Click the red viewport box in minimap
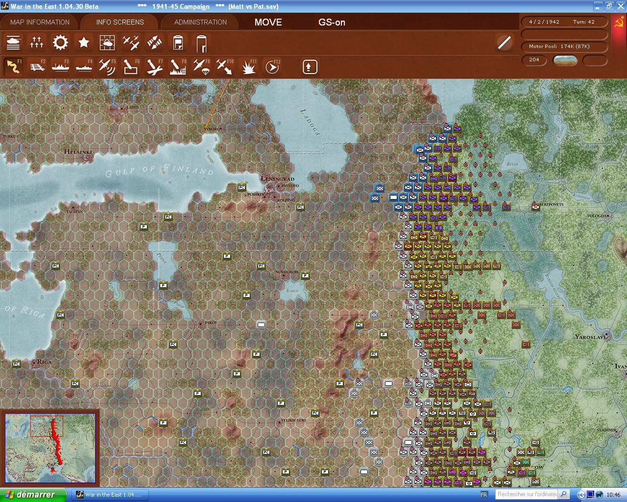 pyautogui.click(x=47, y=426)
